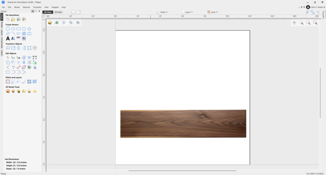Open the Toolpaths menu
Screen dimensions: 326x175
pyautogui.click(x=37, y=7)
